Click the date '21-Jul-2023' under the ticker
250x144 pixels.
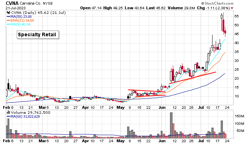(x=15, y=8)
